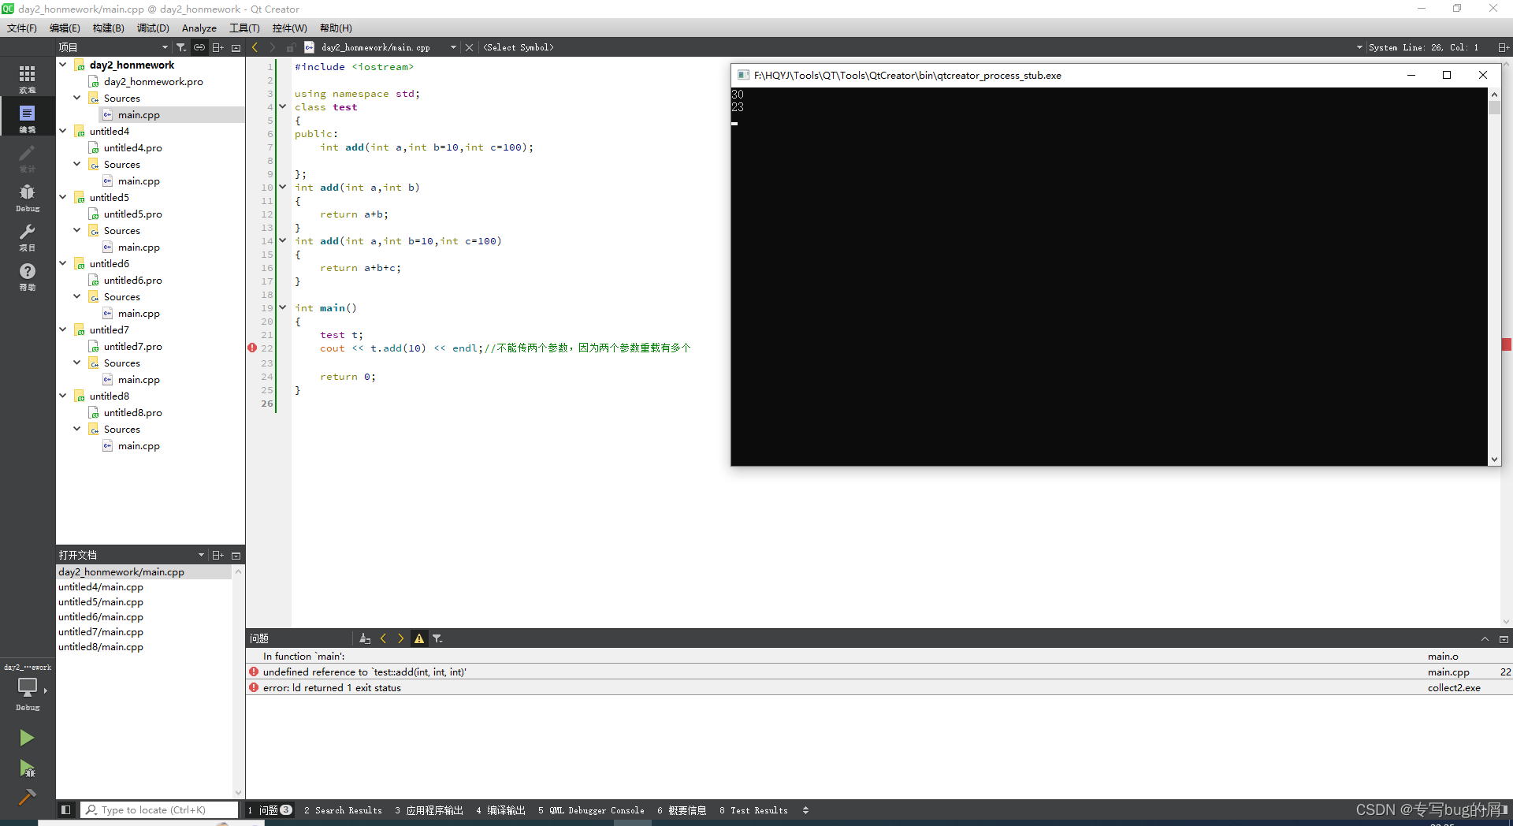Toggle synchronize-with-editor in the project panel toolbar
The width and height of the screenshot is (1513, 826).
pyautogui.click(x=199, y=47)
